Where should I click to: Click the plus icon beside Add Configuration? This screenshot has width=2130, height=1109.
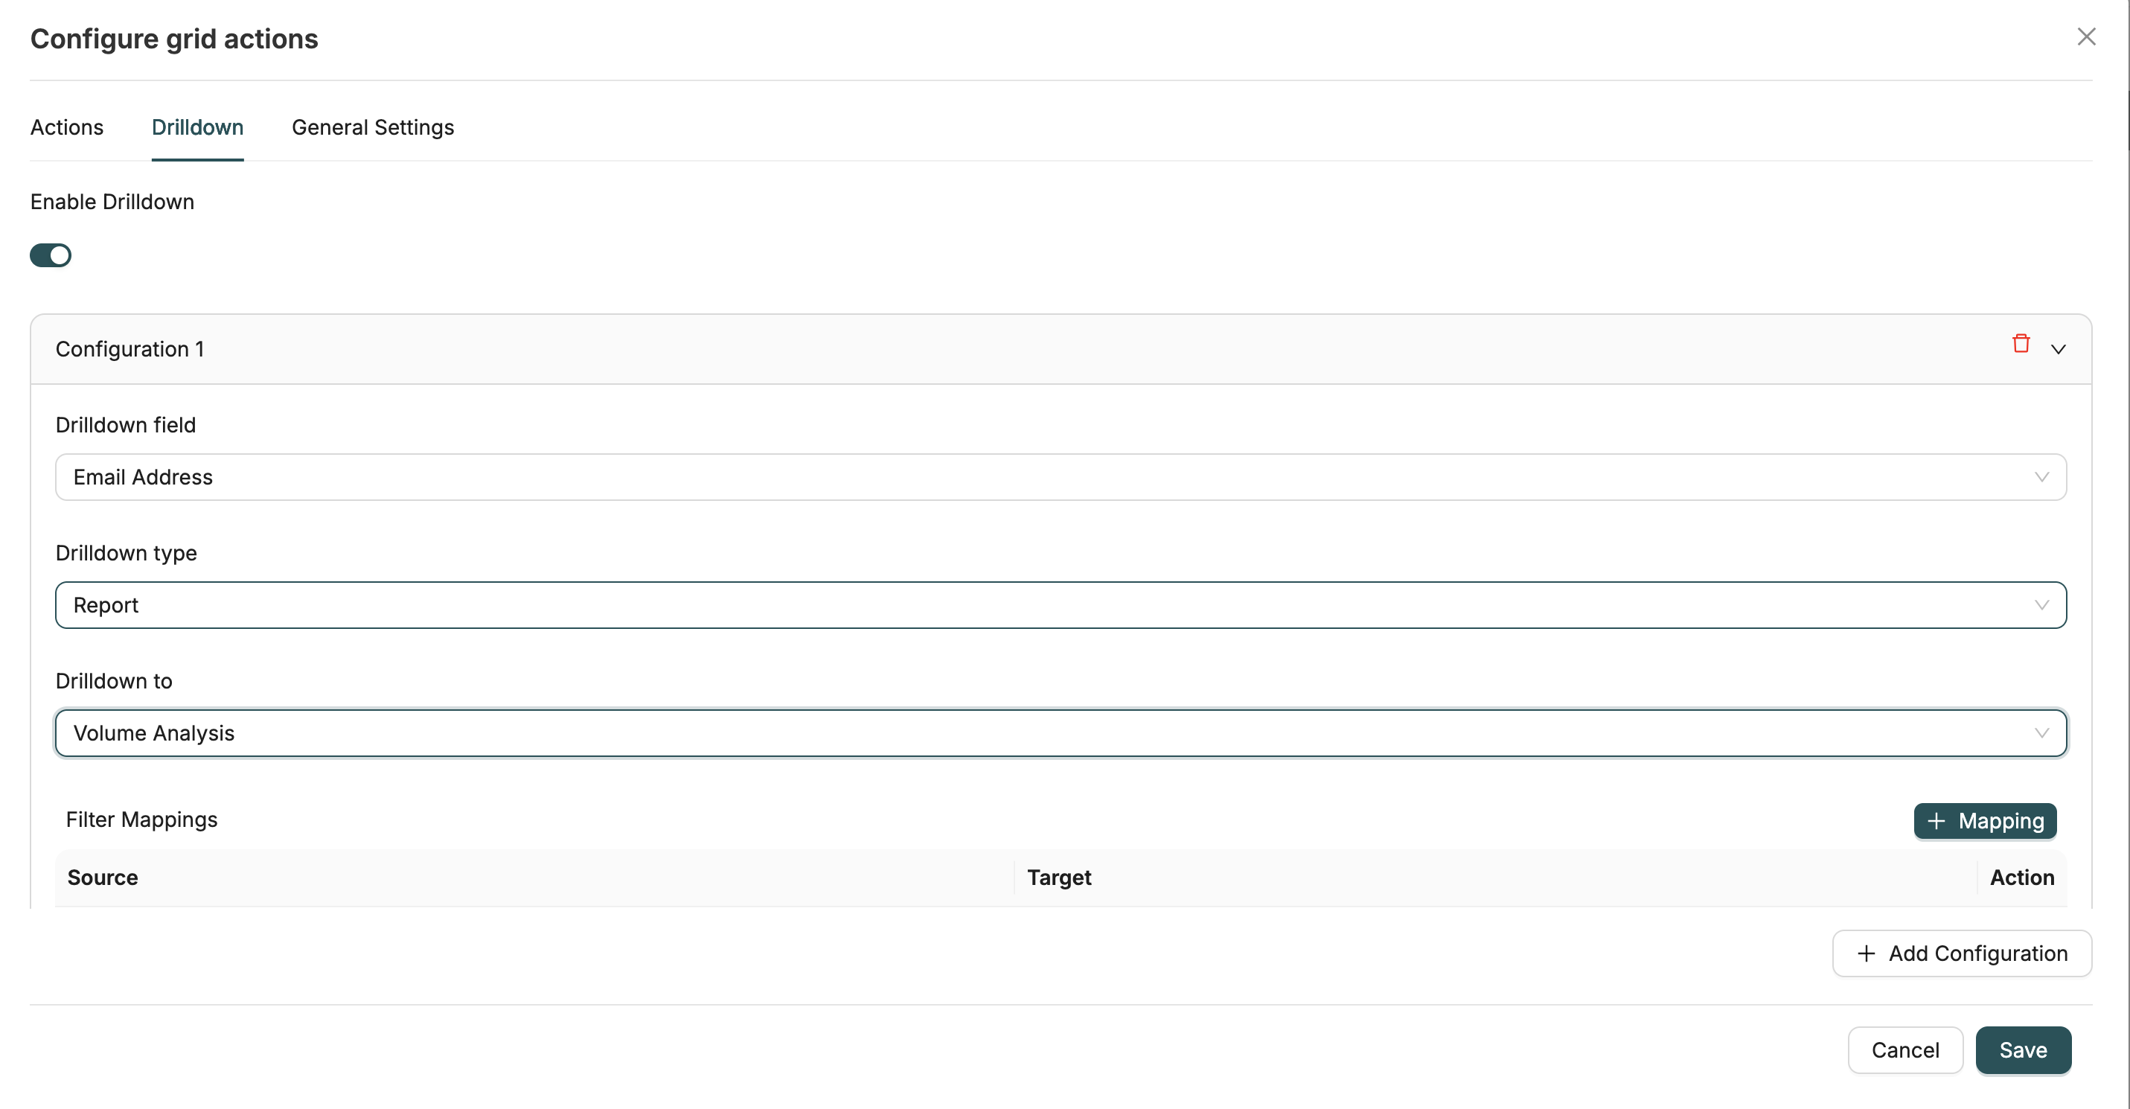[x=1867, y=953]
